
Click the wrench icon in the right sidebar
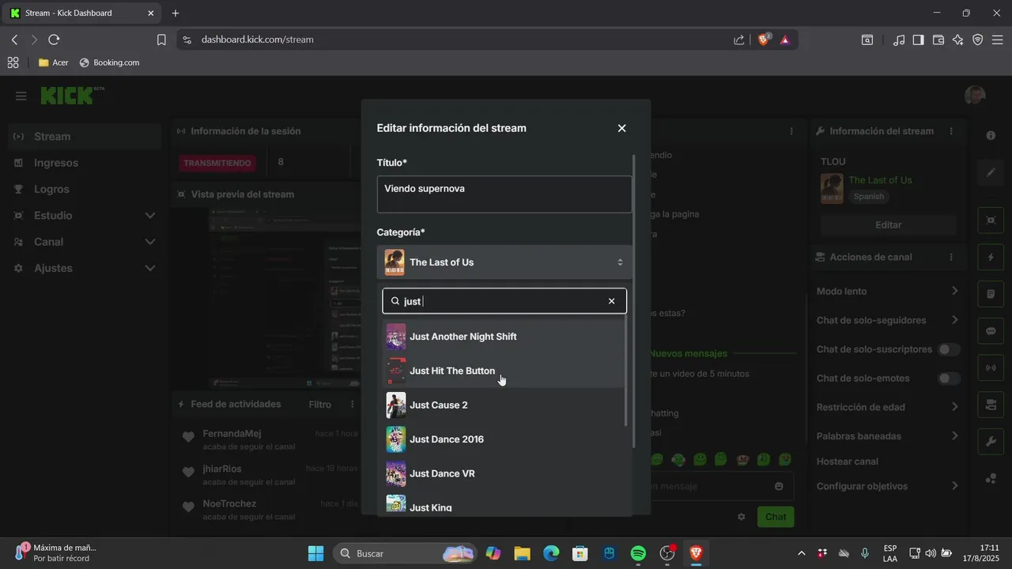click(x=991, y=442)
